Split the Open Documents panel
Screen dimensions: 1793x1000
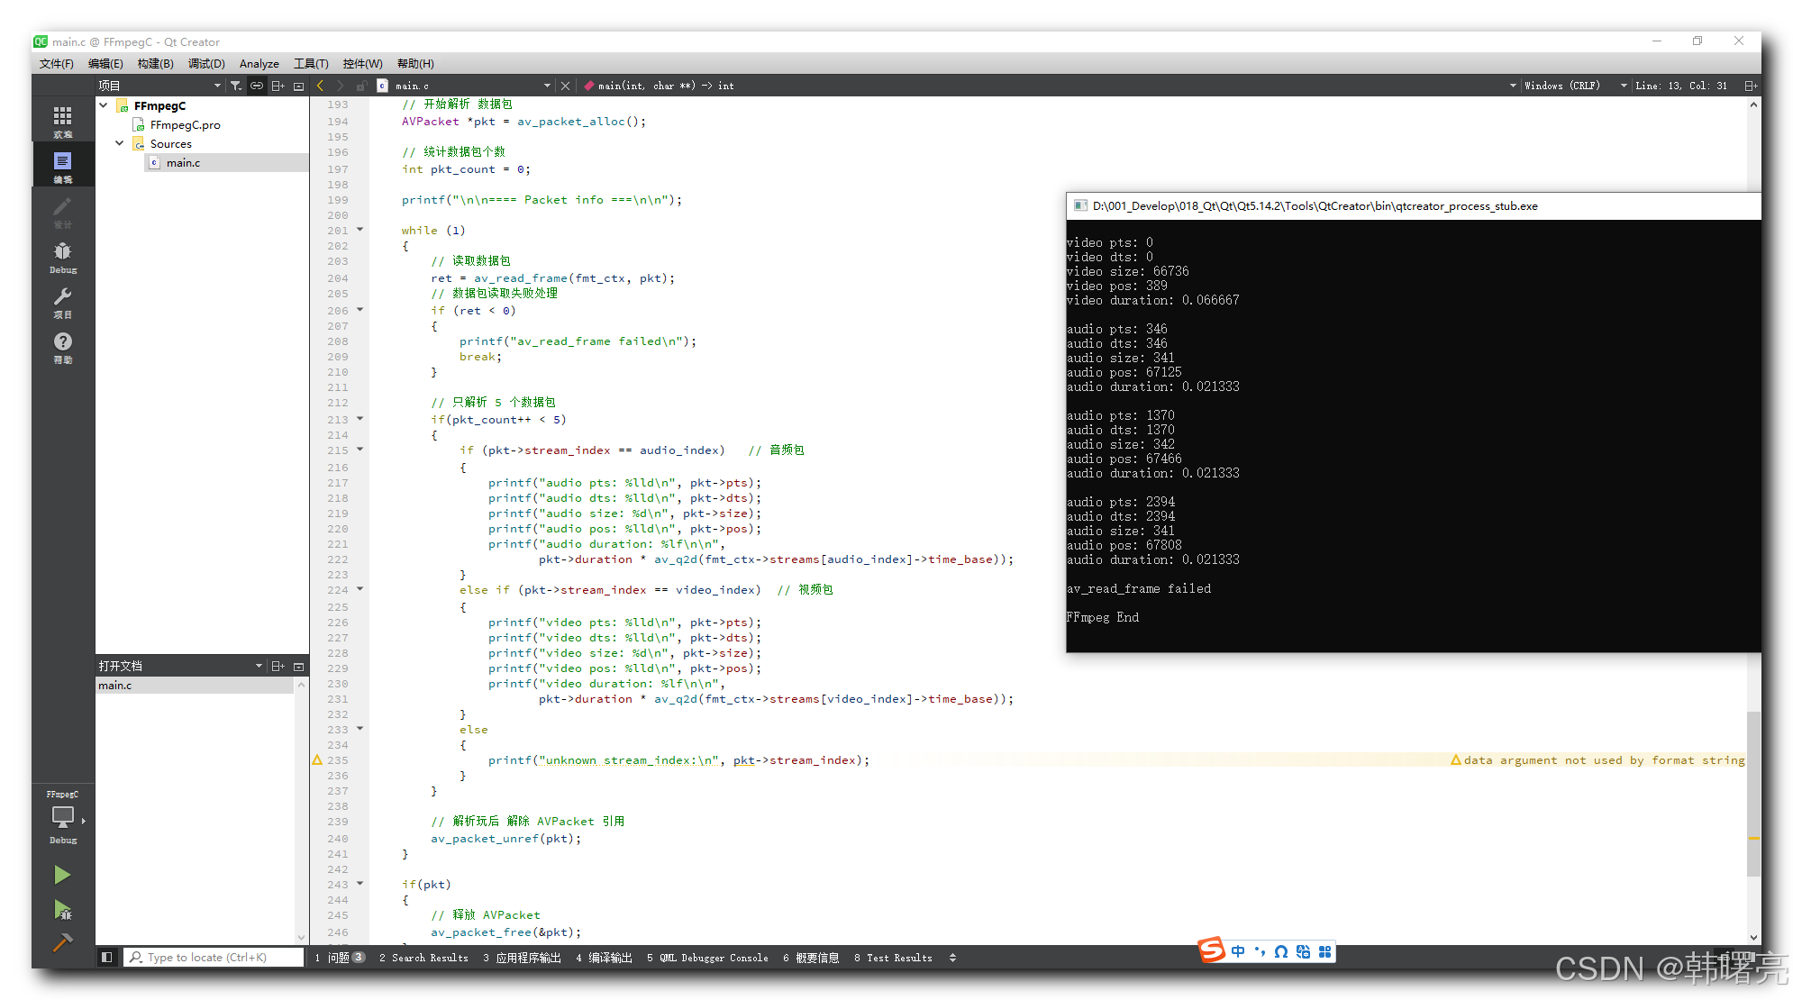[x=278, y=666]
